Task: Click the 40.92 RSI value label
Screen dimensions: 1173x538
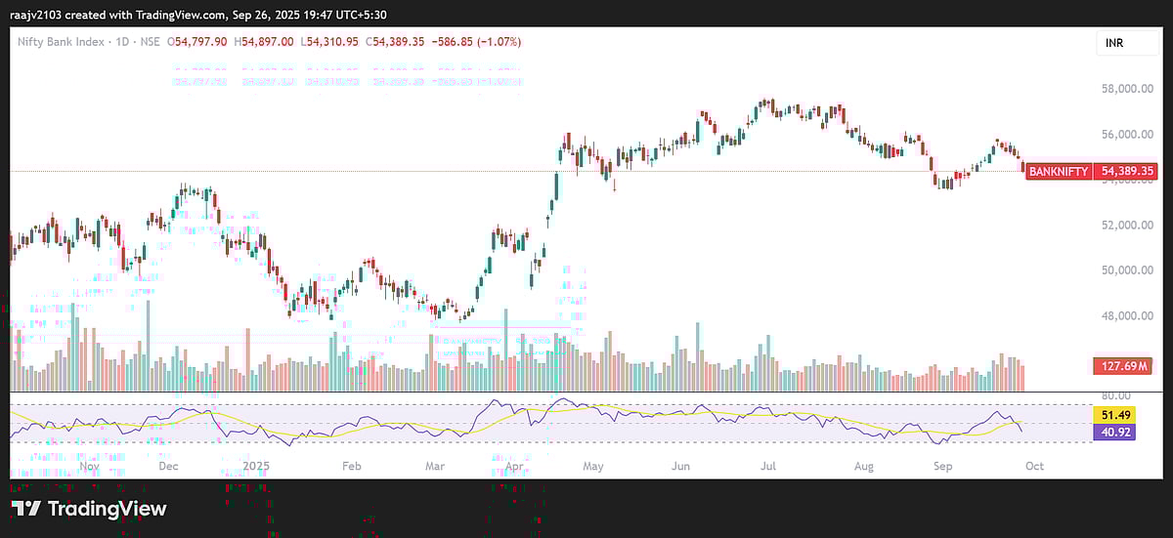Action: [1114, 431]
